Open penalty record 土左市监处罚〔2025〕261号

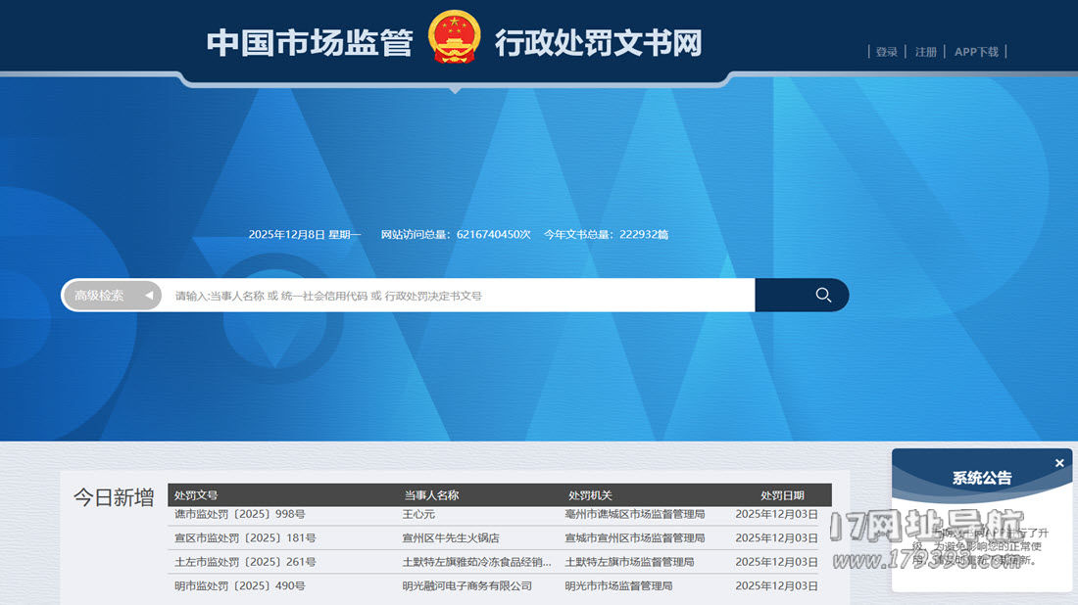click(245, 562)
